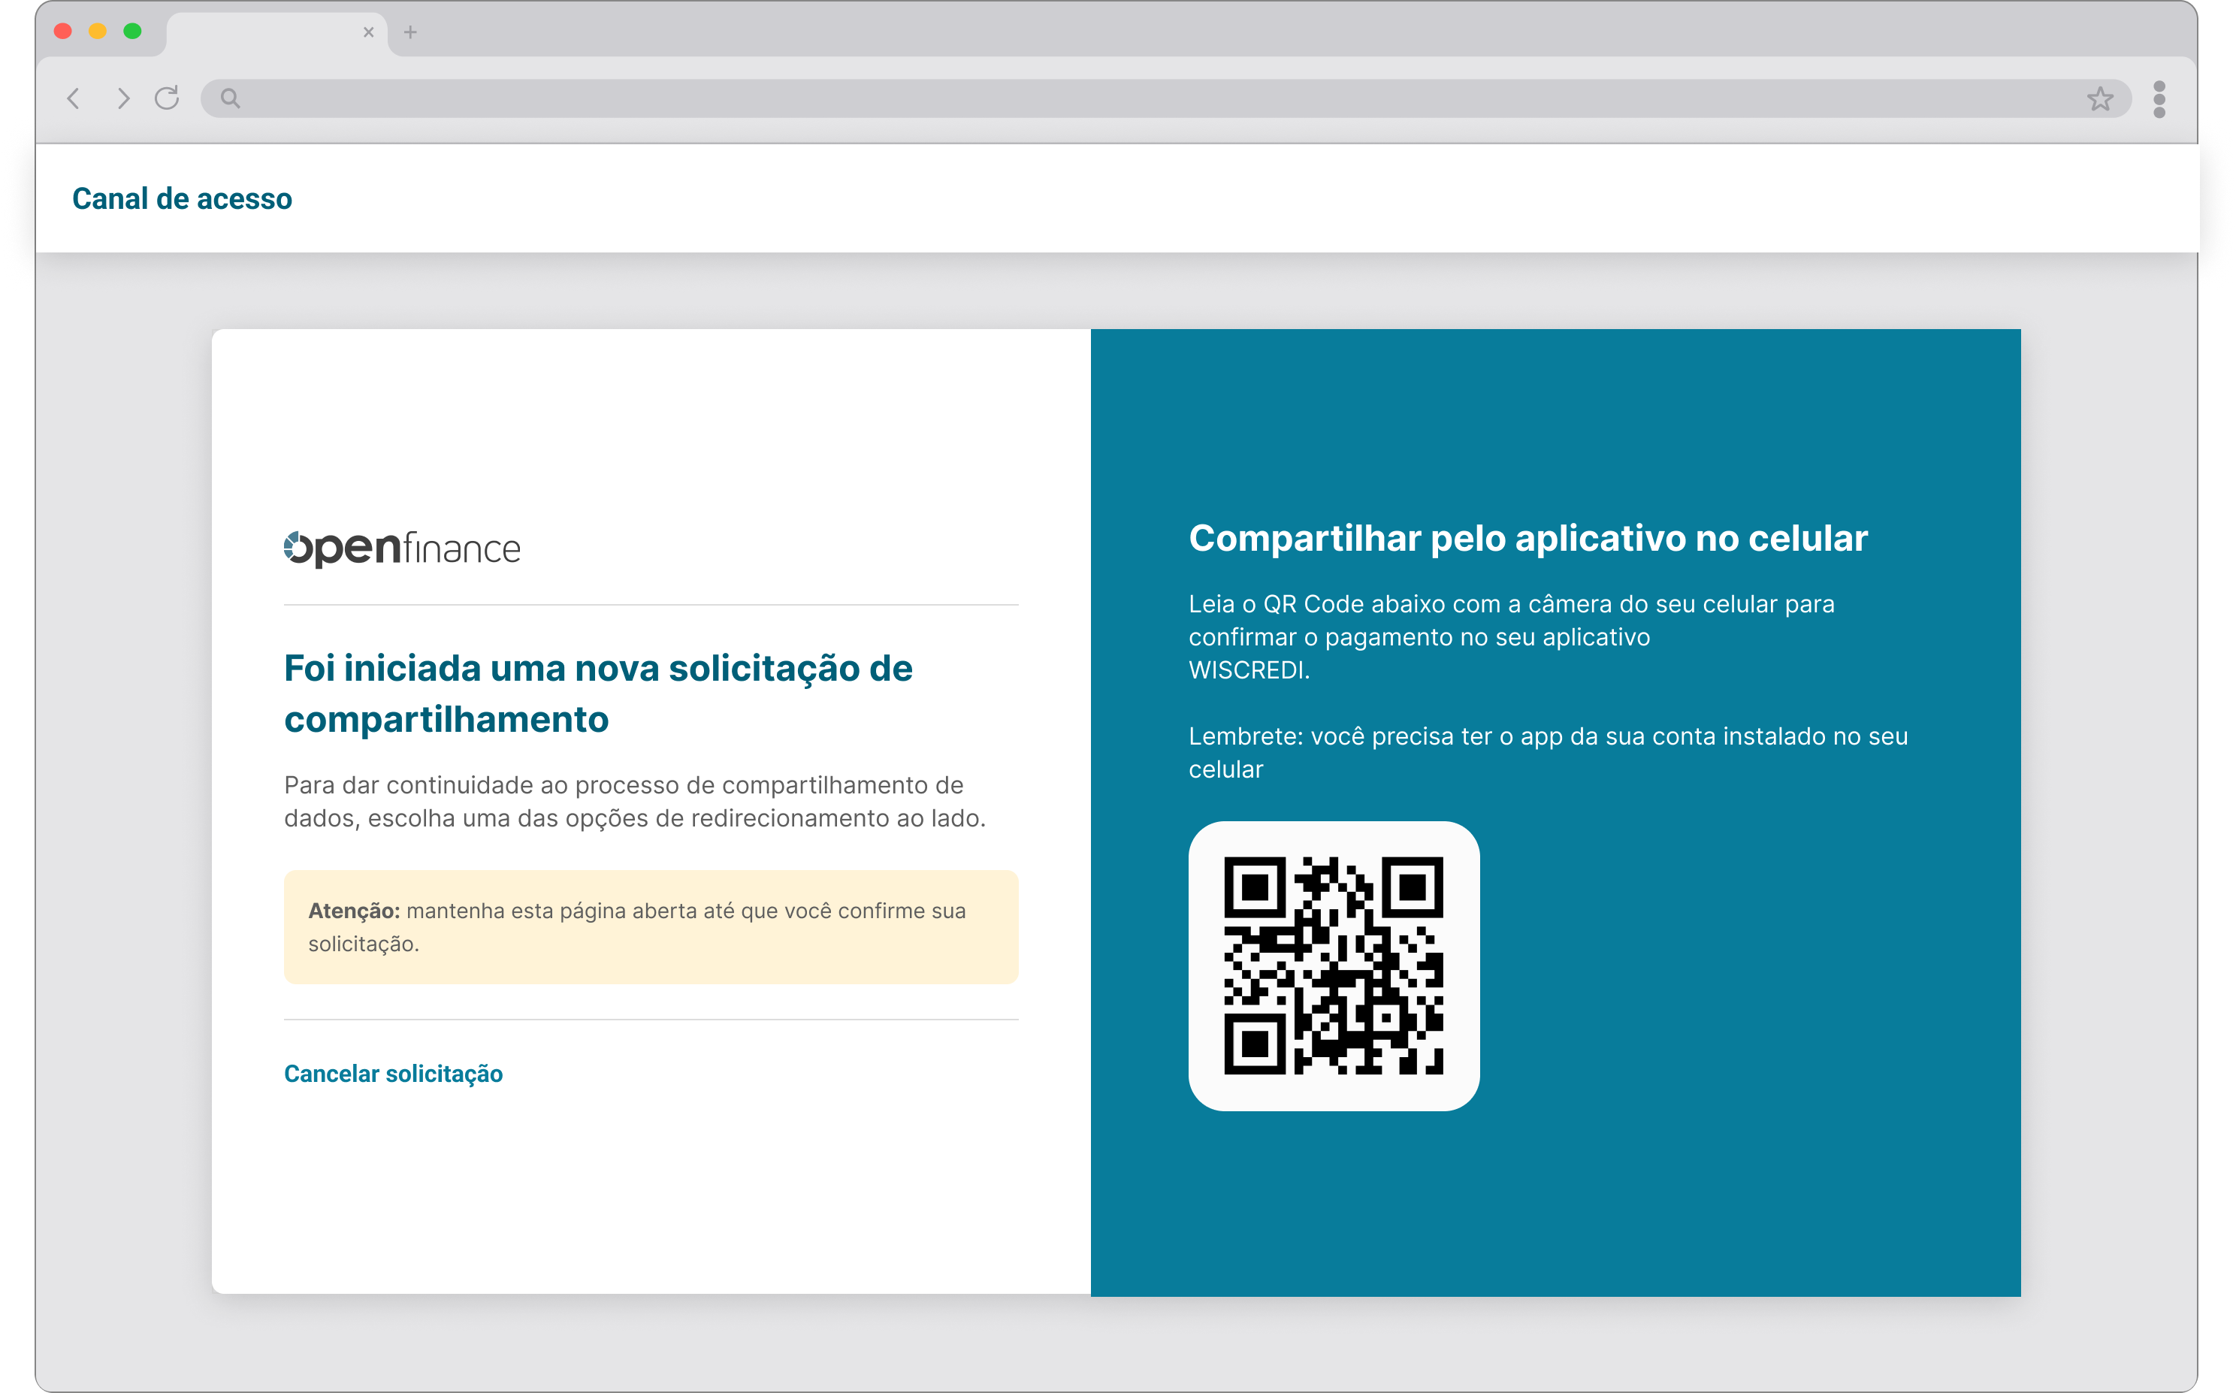
Task: Click the browser forward arrow
Action: (122, 98)
